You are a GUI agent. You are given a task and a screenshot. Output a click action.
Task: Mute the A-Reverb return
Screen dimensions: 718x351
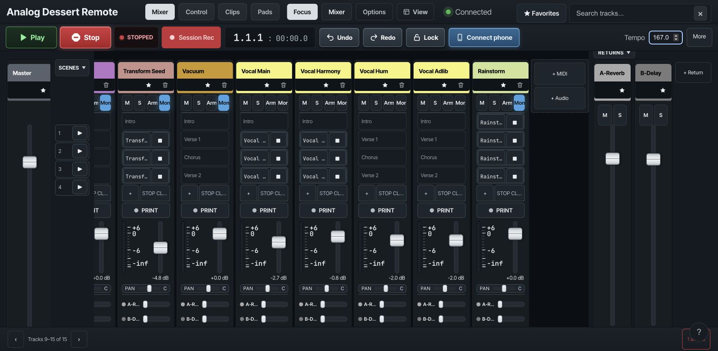coord(605,115)
